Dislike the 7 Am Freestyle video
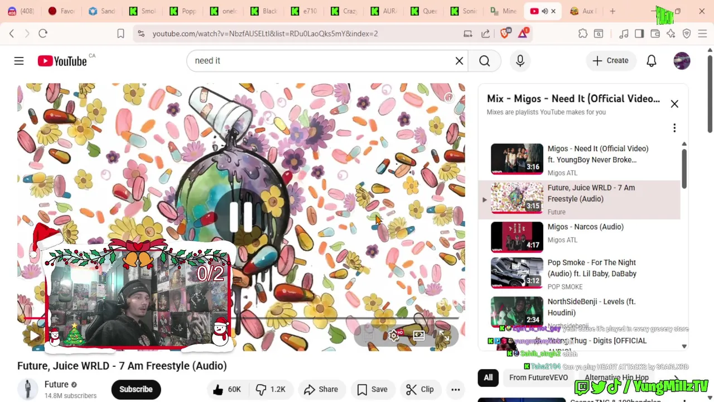This screenshot has height=402, width=714. (x=271, y=389)
